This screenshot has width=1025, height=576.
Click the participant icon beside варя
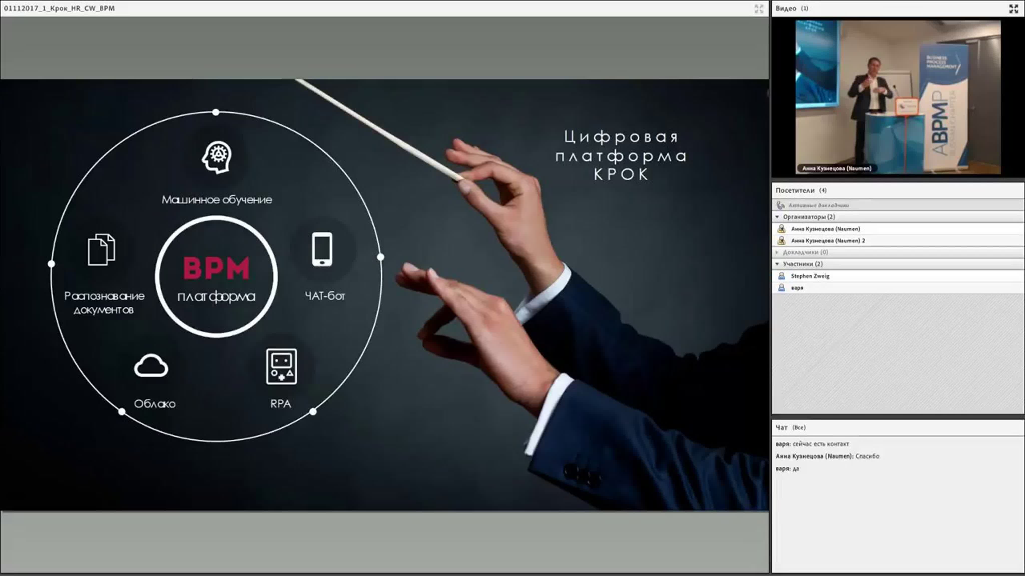(x=782, y=287)
